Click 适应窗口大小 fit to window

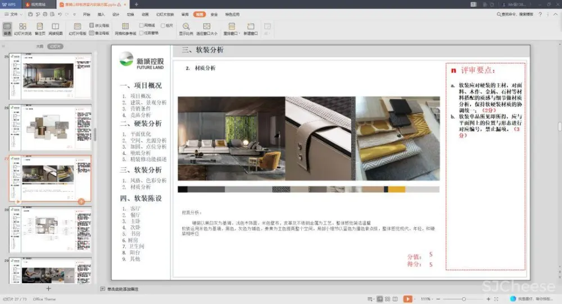pyautogui.click(x=206, y=29)
